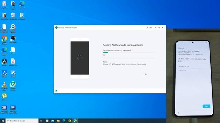Open VLC media player desktop shortcut

(x=4, y=86)
